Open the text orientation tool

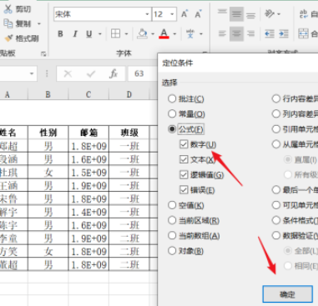[270, 13]
